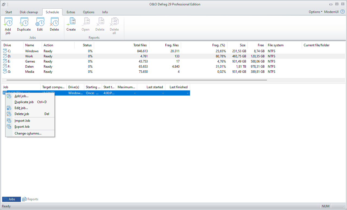Click Delete report icon in Reports group
Screen dimensions: 347x210
100,22
